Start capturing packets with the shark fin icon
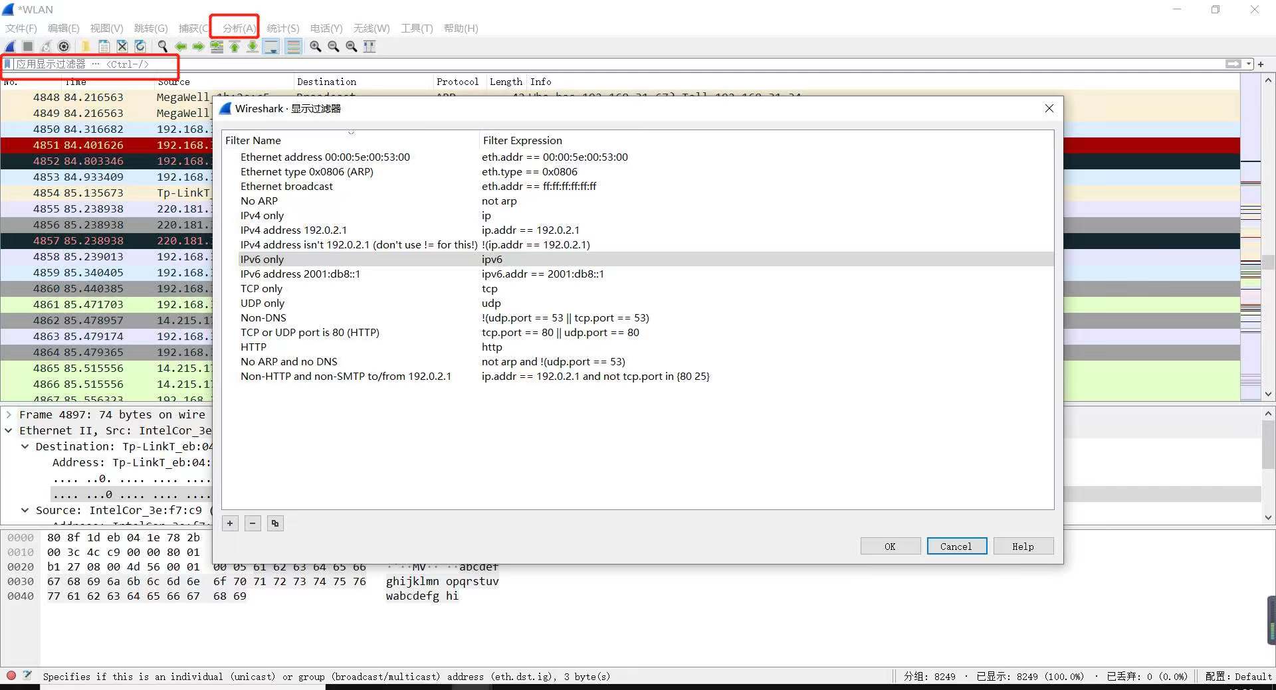The width and height of the screenshot is (1276, 690). click(x=10, y=46)
